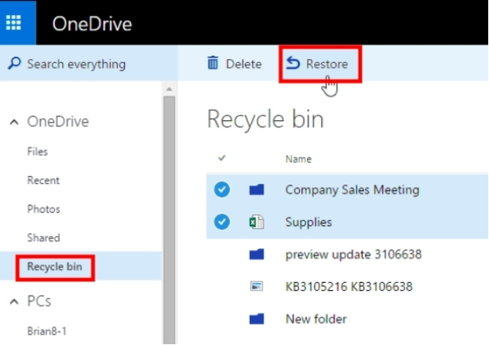
Task: Select Recycle bin in the sidebar
Action: point(55,267)
